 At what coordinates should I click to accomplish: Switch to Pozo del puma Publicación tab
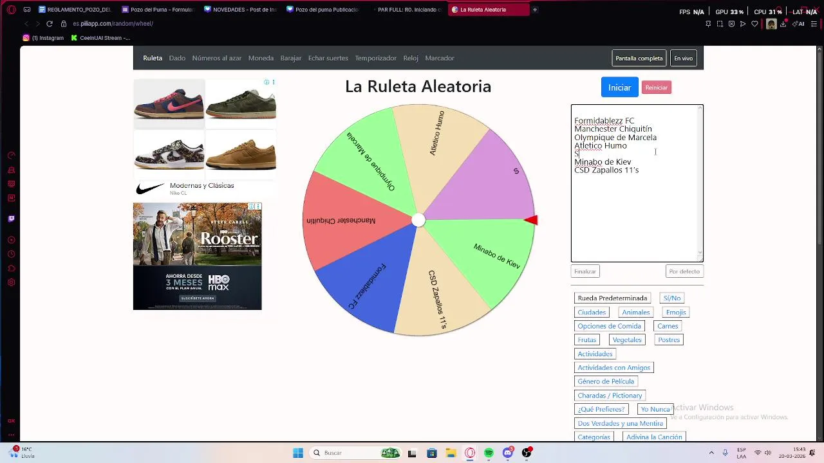pos(322,10)
